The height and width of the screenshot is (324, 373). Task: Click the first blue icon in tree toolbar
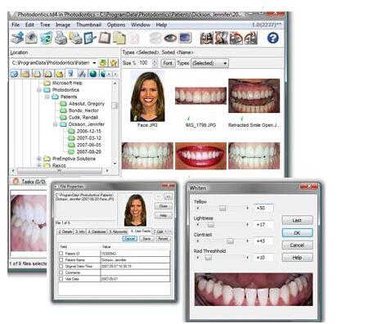pyautogui.click(x=14, y=74)
